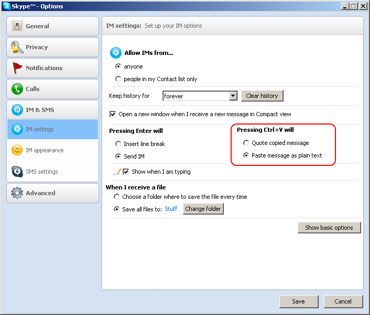
Task: Click the Clear history button
Action: (x=262, y=96)
